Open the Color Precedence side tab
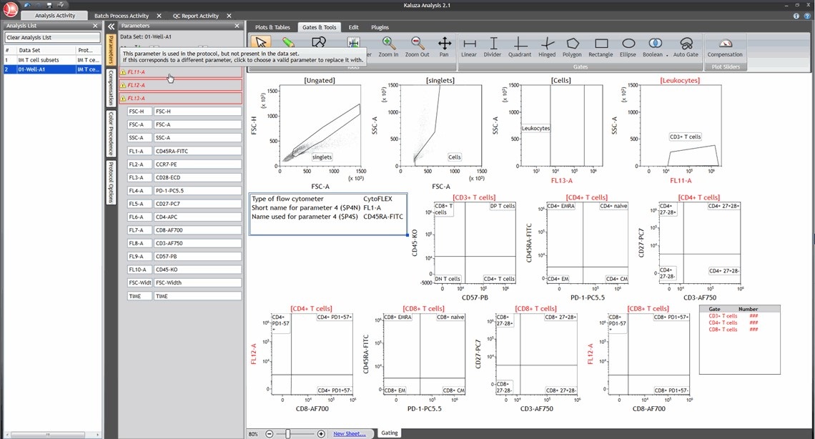The width and height of the screenshot is (815, 439). 111,134
